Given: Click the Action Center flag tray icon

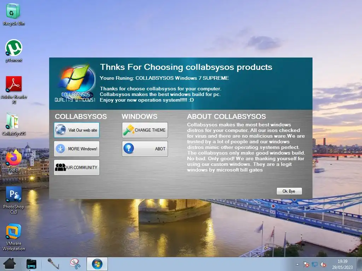Looking at the screenshot, I should point(306,264).
